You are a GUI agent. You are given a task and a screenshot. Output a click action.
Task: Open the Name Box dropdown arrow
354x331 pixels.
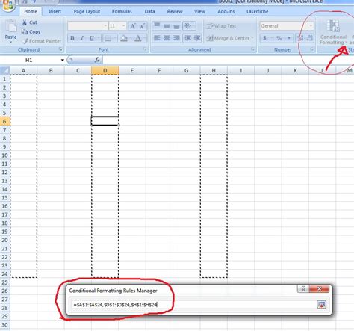click(63, 60)
